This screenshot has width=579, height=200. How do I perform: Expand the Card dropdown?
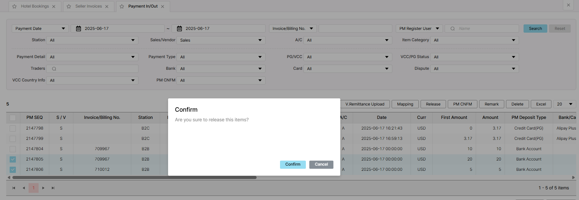(348, 69)
